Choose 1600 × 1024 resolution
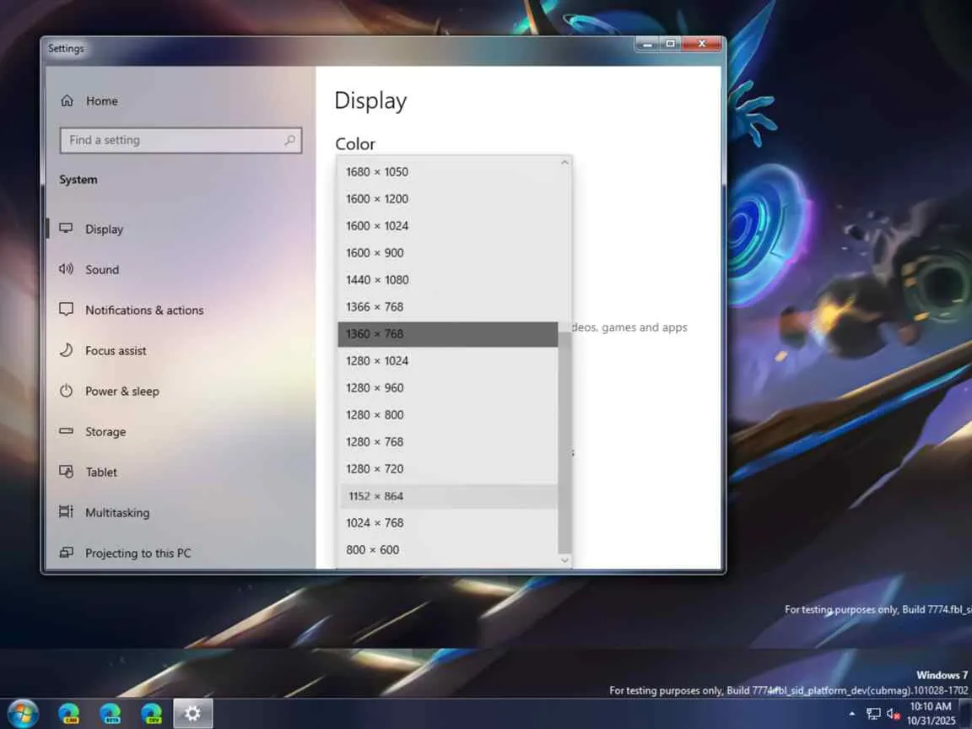The image size is (972, 729). pyautogui.click(x=447, y=225)
